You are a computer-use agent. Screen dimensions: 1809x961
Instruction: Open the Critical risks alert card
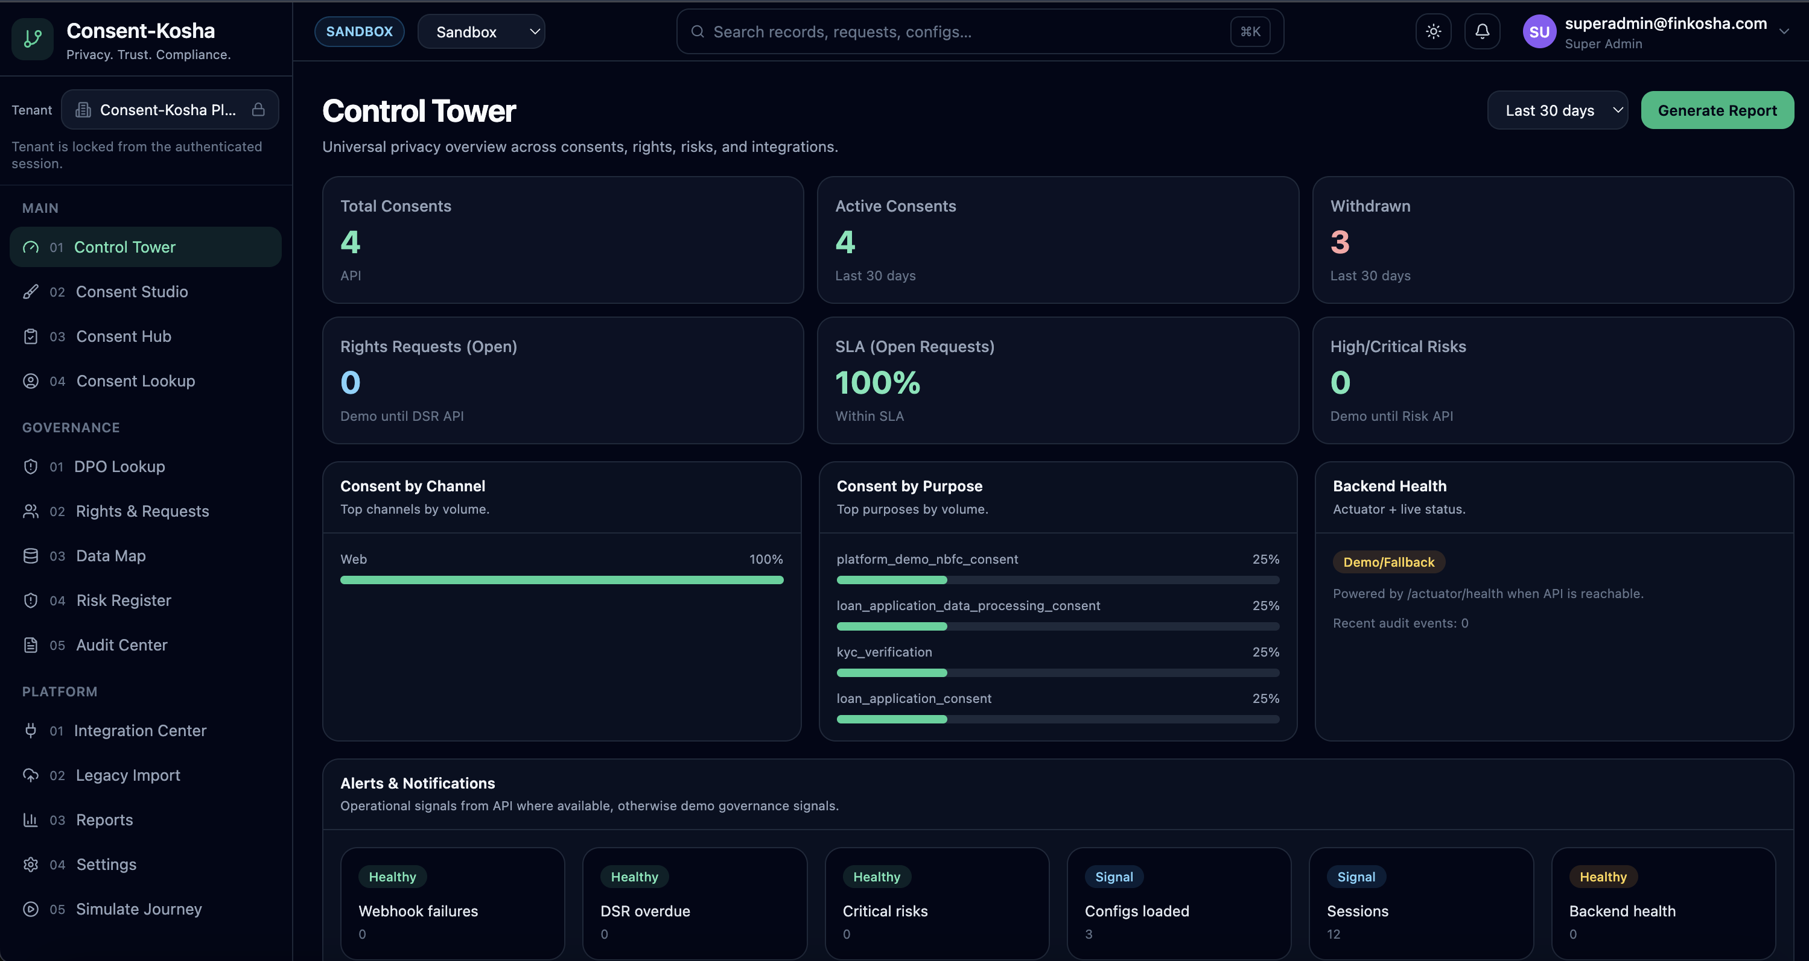[937, 904]
